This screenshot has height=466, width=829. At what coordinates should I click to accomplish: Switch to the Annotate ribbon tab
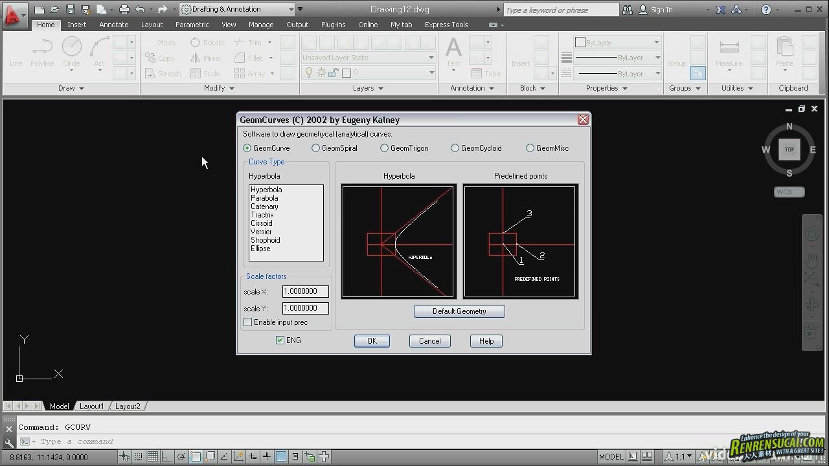(x=114, y=25)
